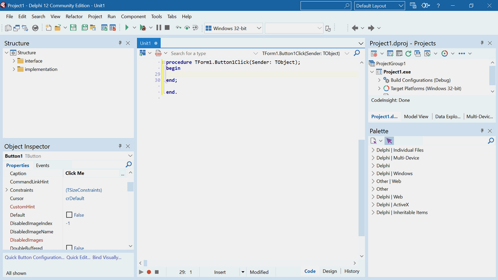Open a file via the folder icon
The height and width of the screenshot is (280, 498).
click(x=58, y=28)
